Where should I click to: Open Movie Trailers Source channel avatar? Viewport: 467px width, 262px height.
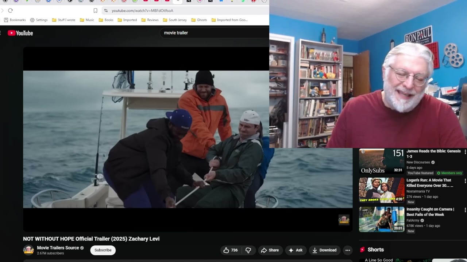tap(28, 250)
